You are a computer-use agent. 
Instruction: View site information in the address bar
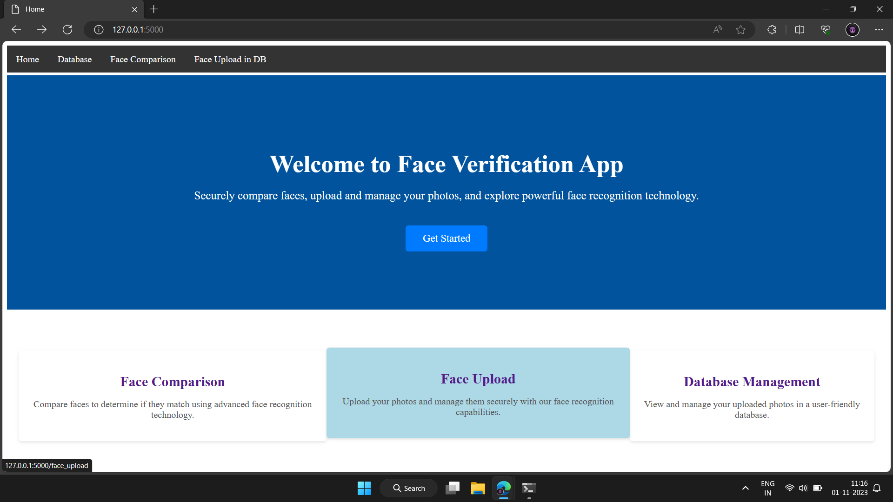[x=98, y=29]
